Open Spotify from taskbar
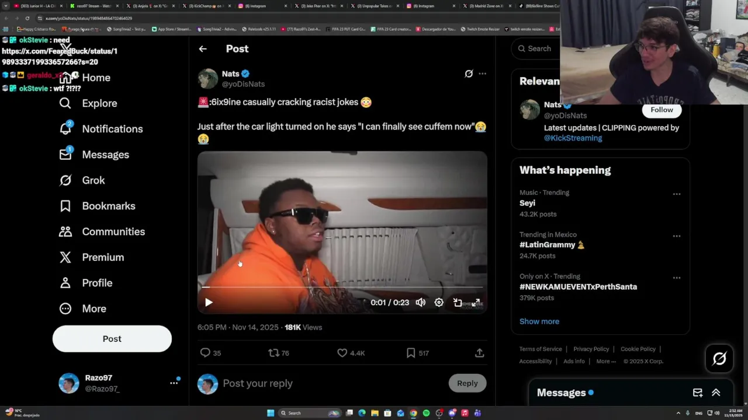 tap(426, 413)
